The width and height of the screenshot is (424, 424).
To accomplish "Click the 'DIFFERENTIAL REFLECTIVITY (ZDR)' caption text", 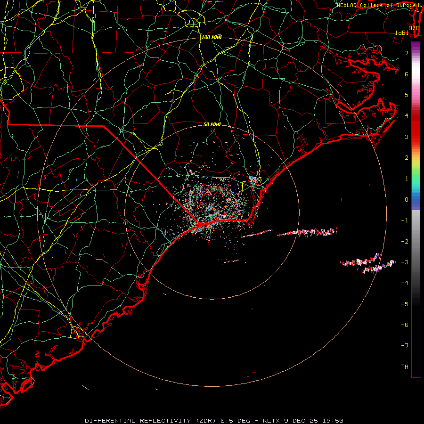I will point(151,421).
